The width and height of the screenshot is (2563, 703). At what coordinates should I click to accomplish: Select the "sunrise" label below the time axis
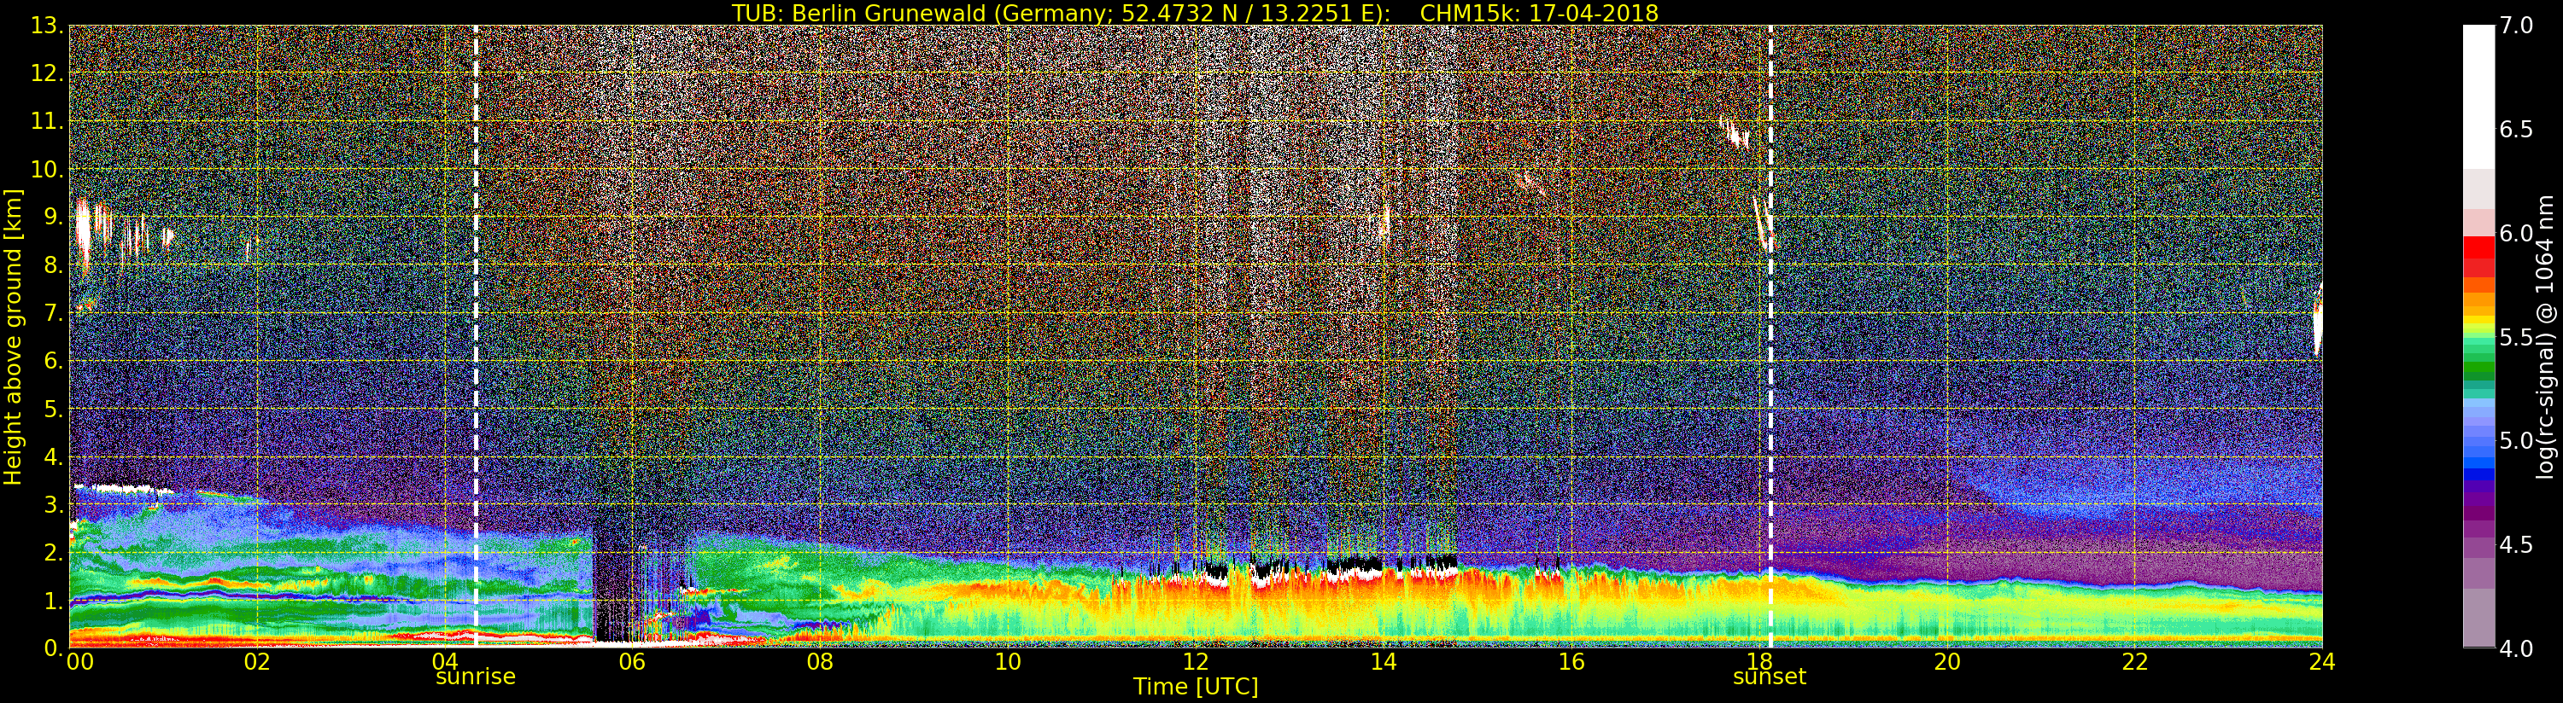click(476, 677)
